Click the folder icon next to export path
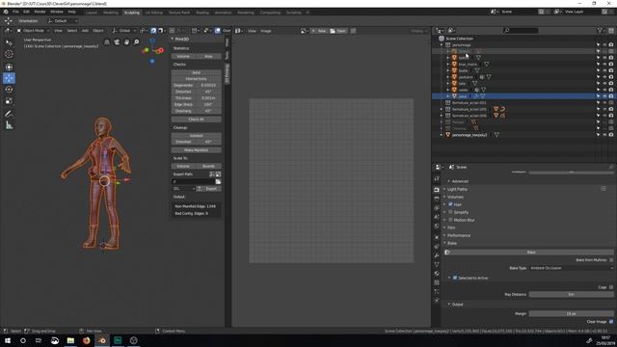617x347 pixels. [218, 181]
